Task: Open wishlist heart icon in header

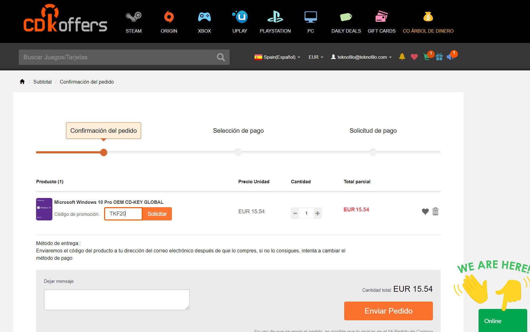Action: [x=414, y=57]
